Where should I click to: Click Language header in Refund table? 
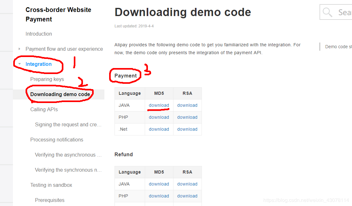pos(130,172)
